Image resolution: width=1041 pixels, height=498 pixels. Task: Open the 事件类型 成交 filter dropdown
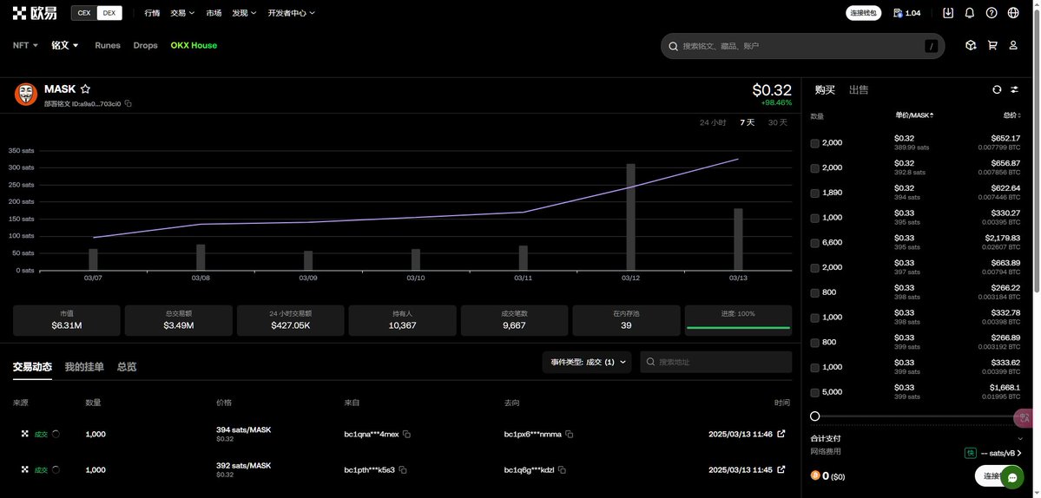coord(588,362)
